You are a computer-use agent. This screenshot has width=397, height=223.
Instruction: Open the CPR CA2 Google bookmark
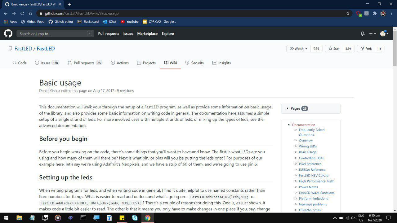[159, 22]
